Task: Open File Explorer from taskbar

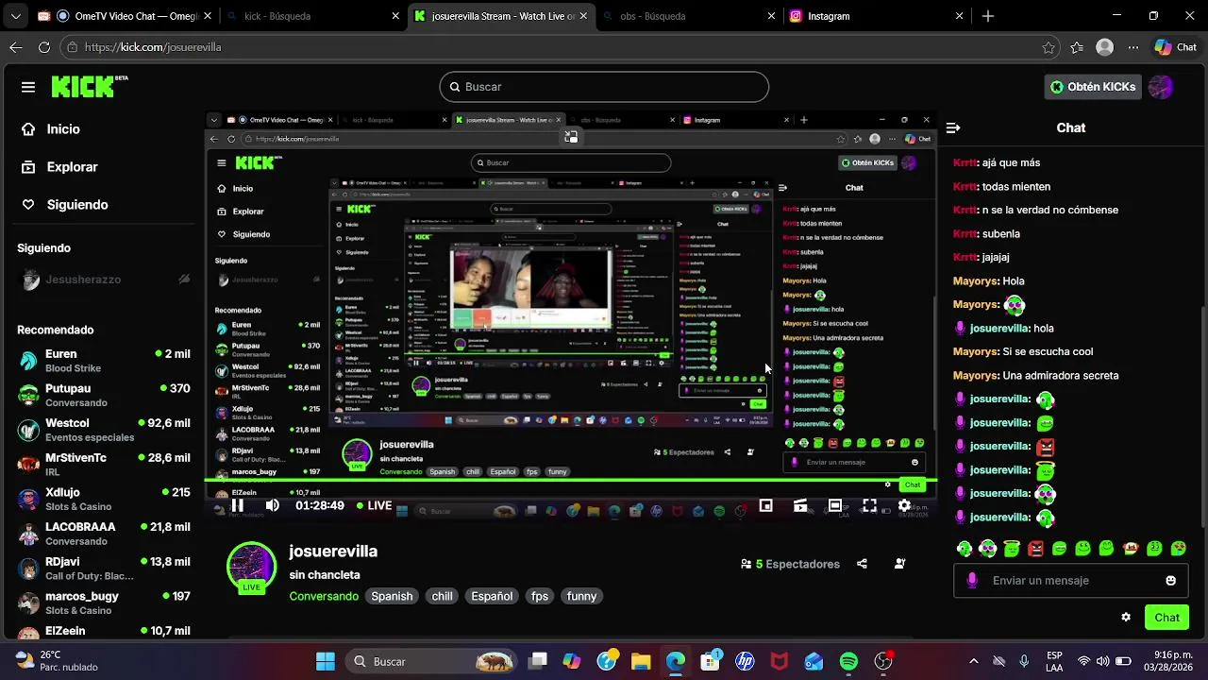Action: pos(641,661)
